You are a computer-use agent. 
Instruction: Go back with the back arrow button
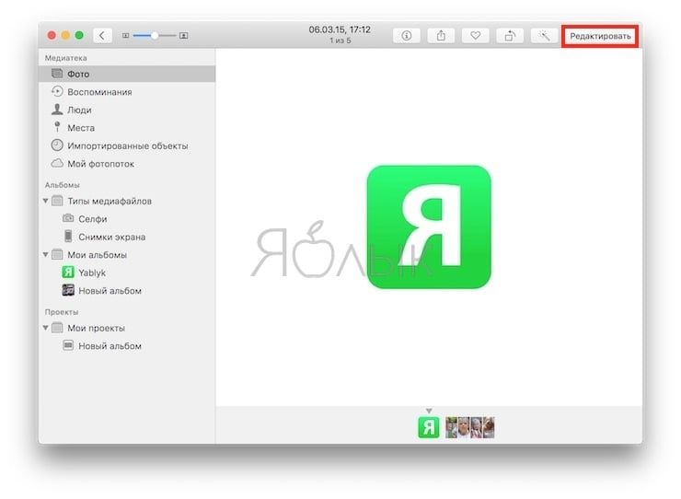102,36
